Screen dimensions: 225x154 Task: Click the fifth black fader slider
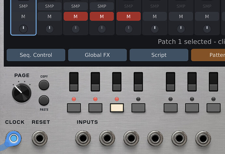pos(171,82)
